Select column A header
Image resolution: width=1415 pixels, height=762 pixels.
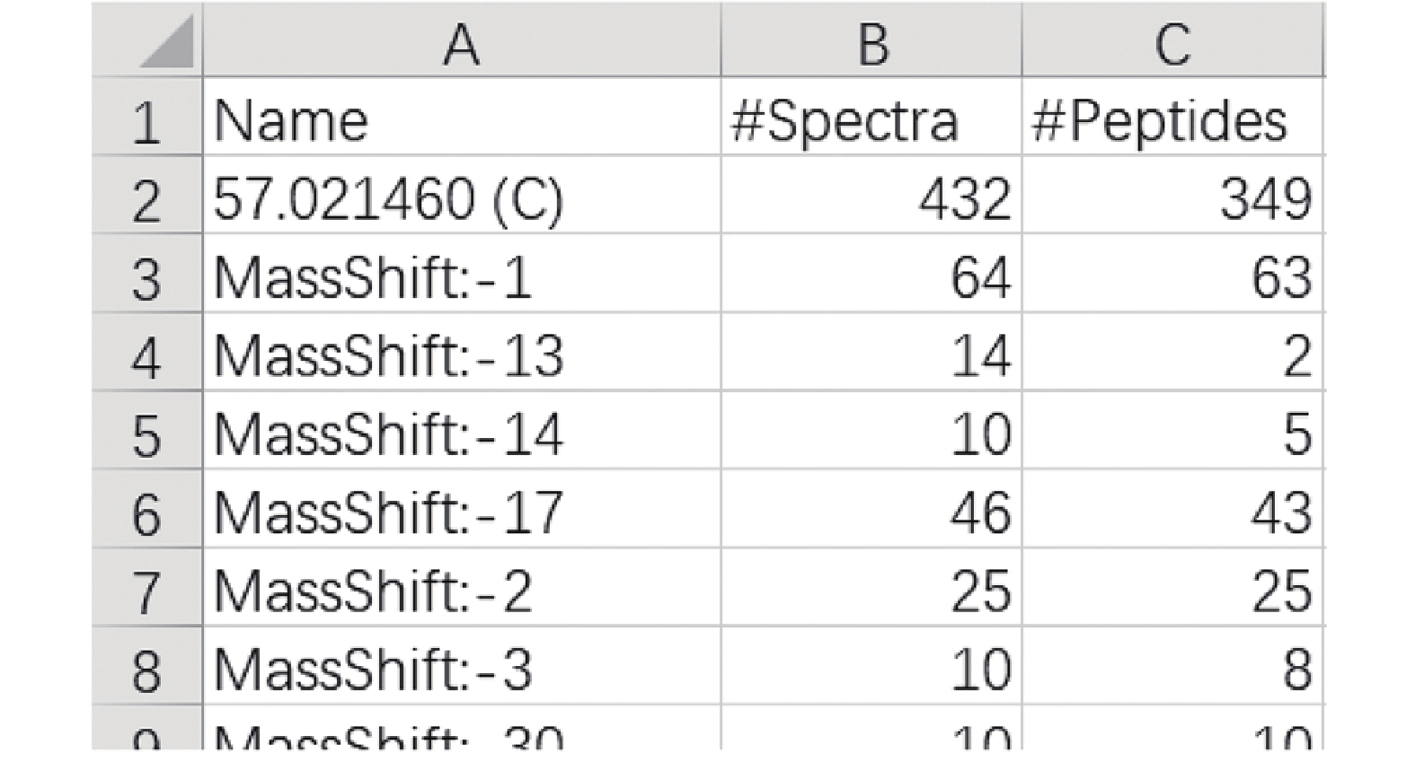[x=462, y=40]
